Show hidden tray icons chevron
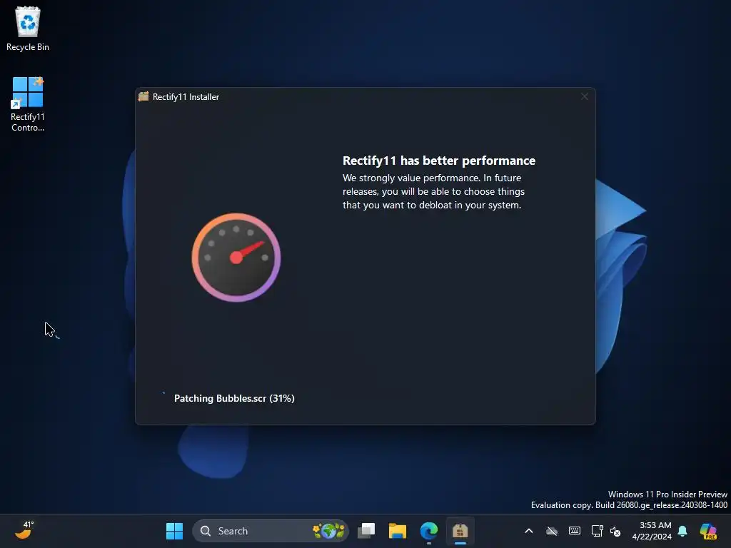The image size is (731, 548). [x=529, y=531]
